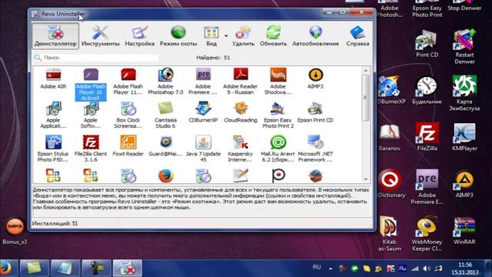Select Box Clock Screensaver entry
This screenshot has width=492, height=277.
coord(128,115)
